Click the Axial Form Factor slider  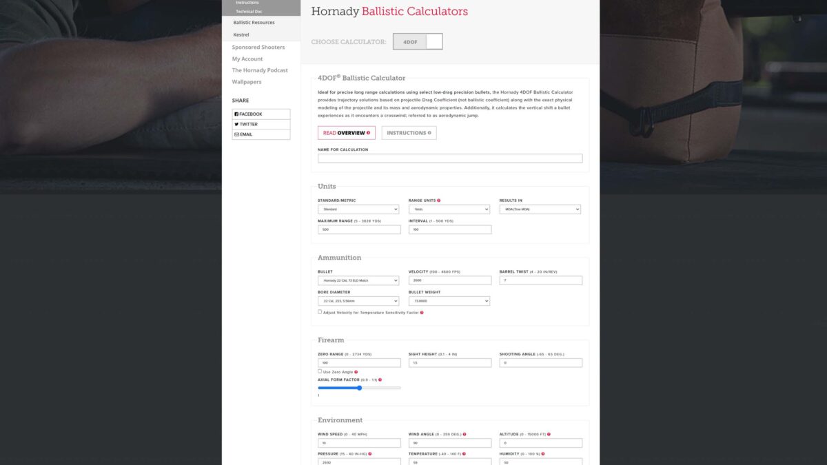click(x=359, y=388)
